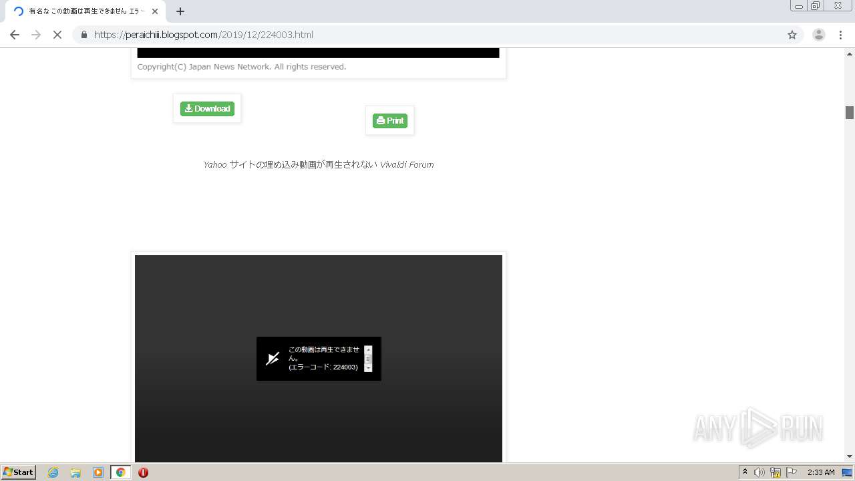This screenshot has width=855, height=481.
Task: Click the green Download button
Action: (x=207, y=108)
